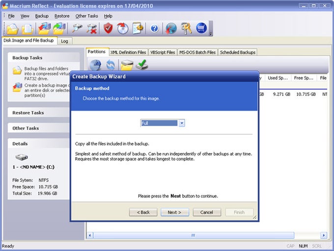Click the Used Space column header
The image size is (334, 251).
pyautogui.click(x=278, y=78)
